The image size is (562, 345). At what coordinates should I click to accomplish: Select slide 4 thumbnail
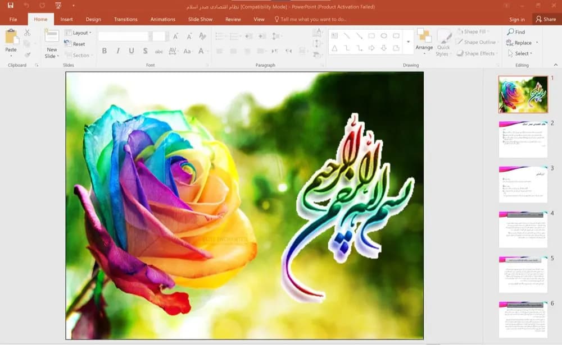[x=523, y=229]
